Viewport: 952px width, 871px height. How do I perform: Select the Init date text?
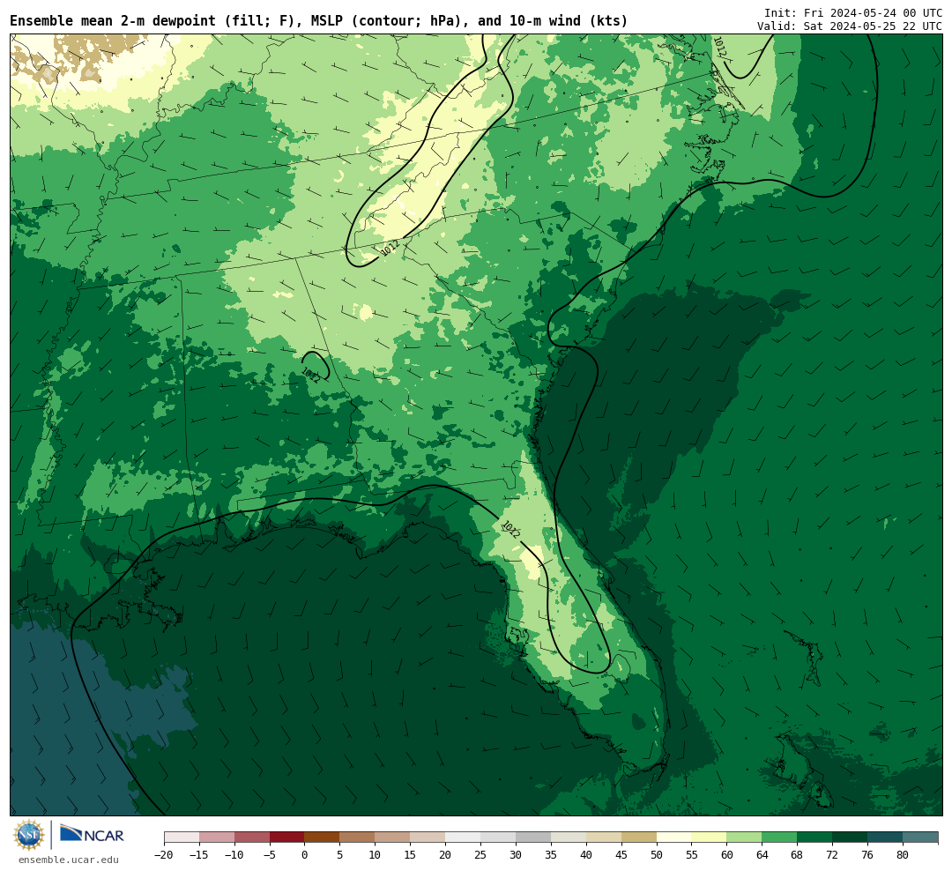(853, 12)
